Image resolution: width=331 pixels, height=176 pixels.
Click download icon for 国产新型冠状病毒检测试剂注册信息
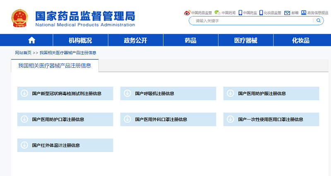click(24, 93)
